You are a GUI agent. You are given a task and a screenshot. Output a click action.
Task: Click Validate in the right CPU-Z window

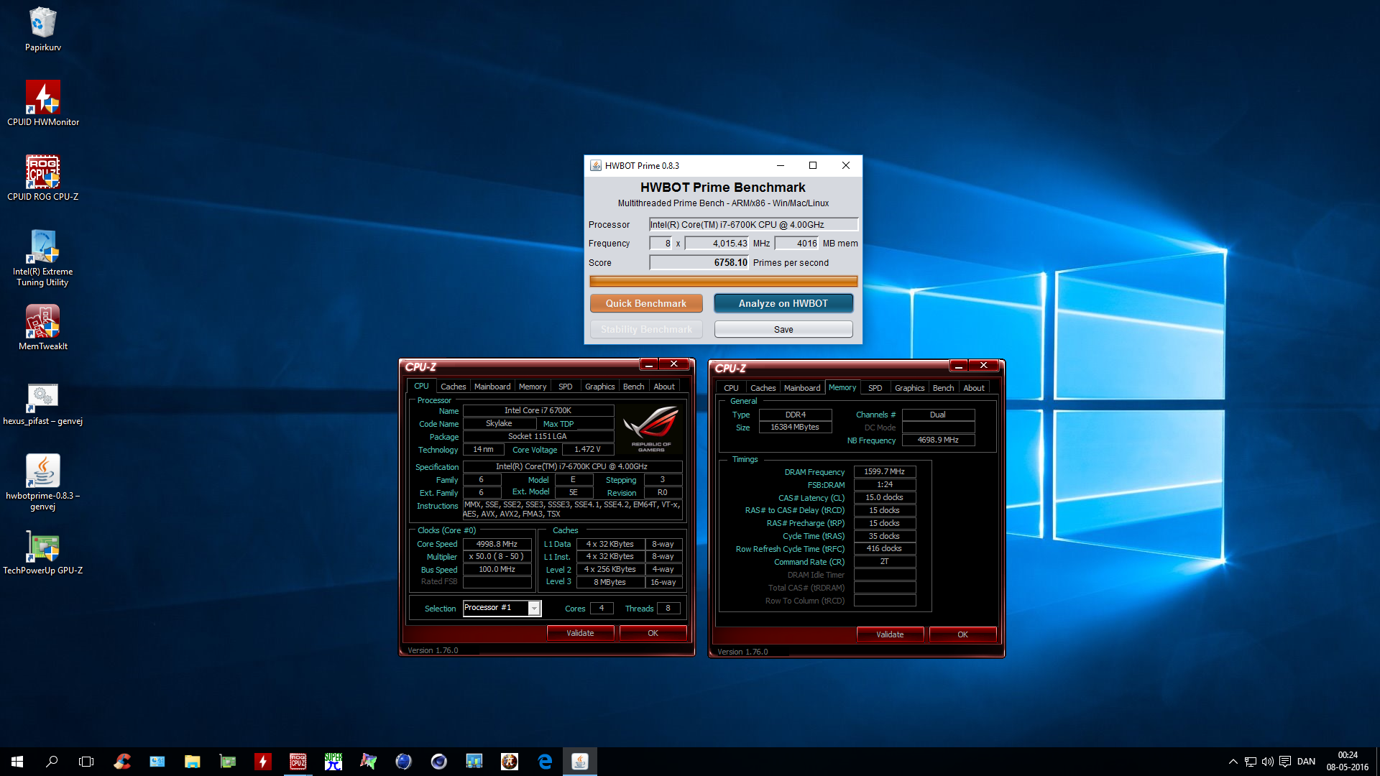890,634
